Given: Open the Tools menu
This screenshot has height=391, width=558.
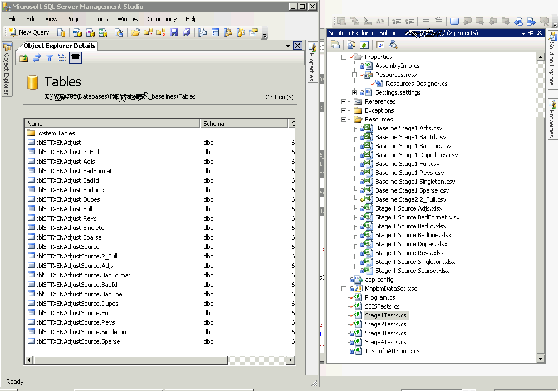Looking at the screenshot, I should (101, 19).
